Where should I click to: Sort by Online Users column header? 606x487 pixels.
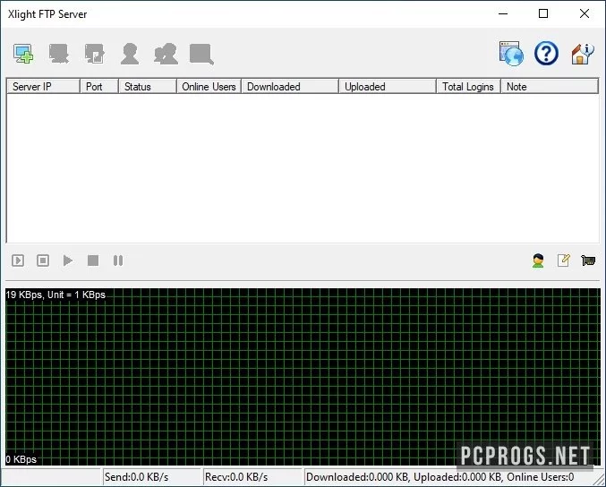click(x=209, y=87)
